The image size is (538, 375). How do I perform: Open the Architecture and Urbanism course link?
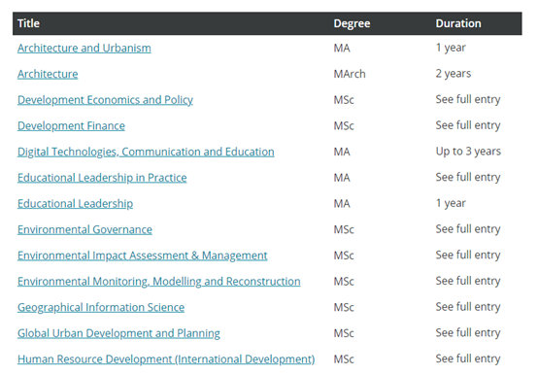84,48
